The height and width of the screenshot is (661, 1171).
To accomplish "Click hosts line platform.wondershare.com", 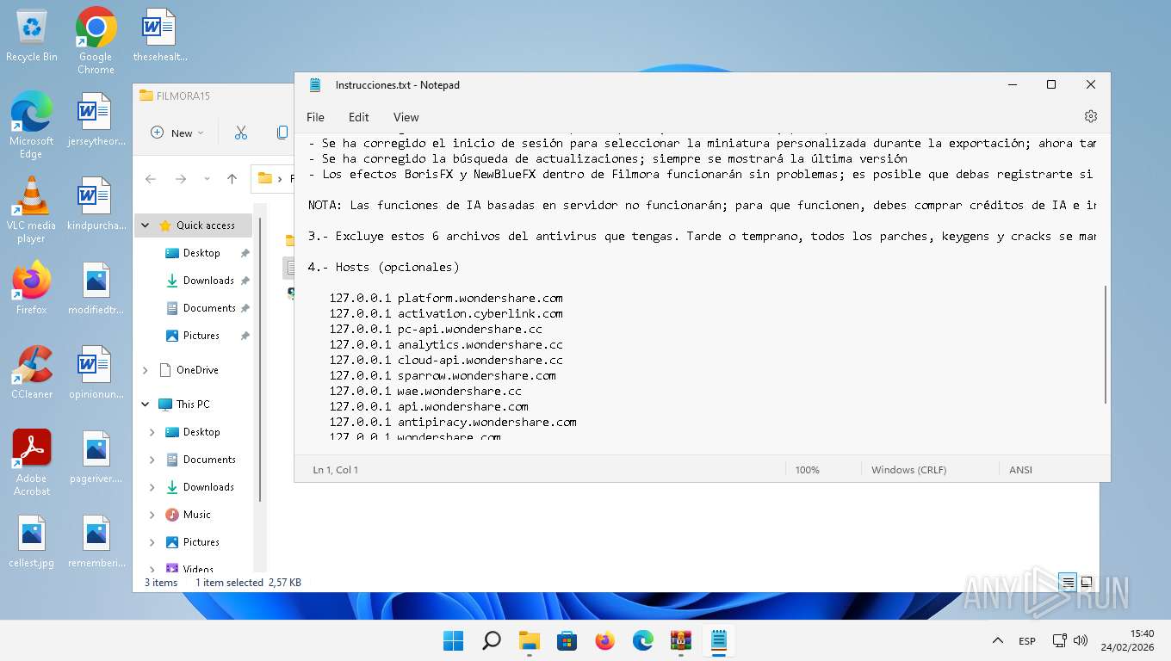I will [x=446, y=298].
